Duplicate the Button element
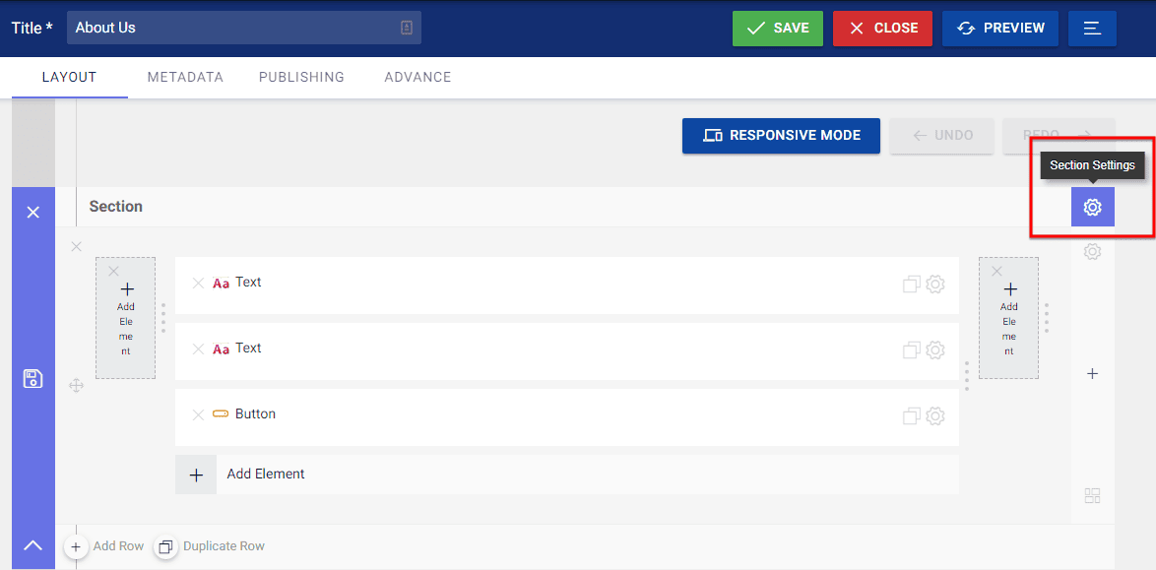Image resolution: width=1156 pixels, height=570 pixels. pyautogui.click(x=911, y=416)
